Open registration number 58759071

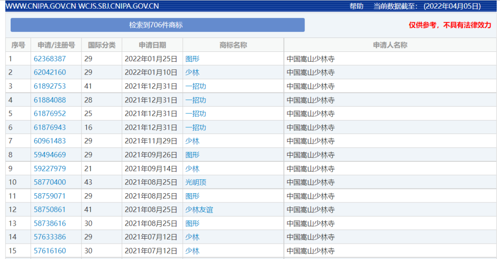pyautogui.click(x=50, y=196)
